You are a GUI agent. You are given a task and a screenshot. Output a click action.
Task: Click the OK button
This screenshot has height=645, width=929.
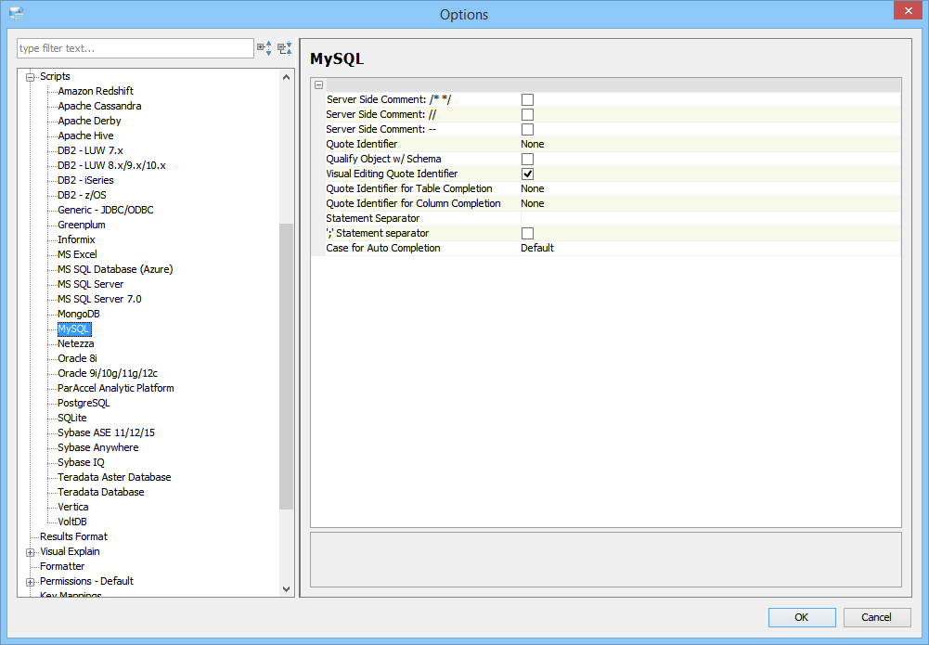(802, 617)
